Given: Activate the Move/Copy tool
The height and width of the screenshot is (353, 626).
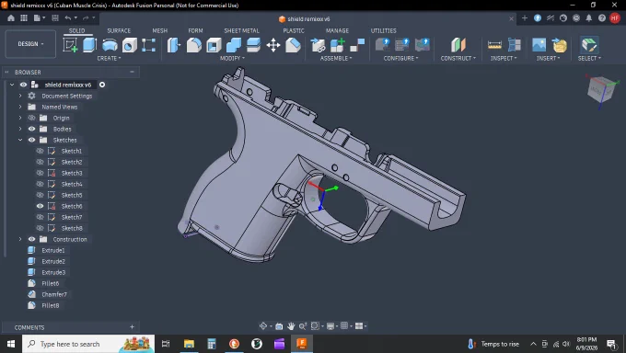Looking at the screenshot, I should (273, 45).
